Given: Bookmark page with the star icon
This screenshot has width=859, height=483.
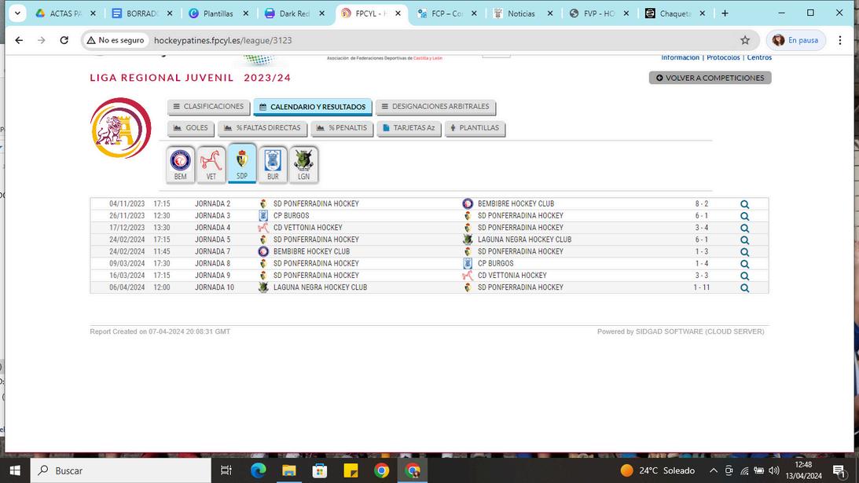Looking at the screenshot, I should pos(745,40).
